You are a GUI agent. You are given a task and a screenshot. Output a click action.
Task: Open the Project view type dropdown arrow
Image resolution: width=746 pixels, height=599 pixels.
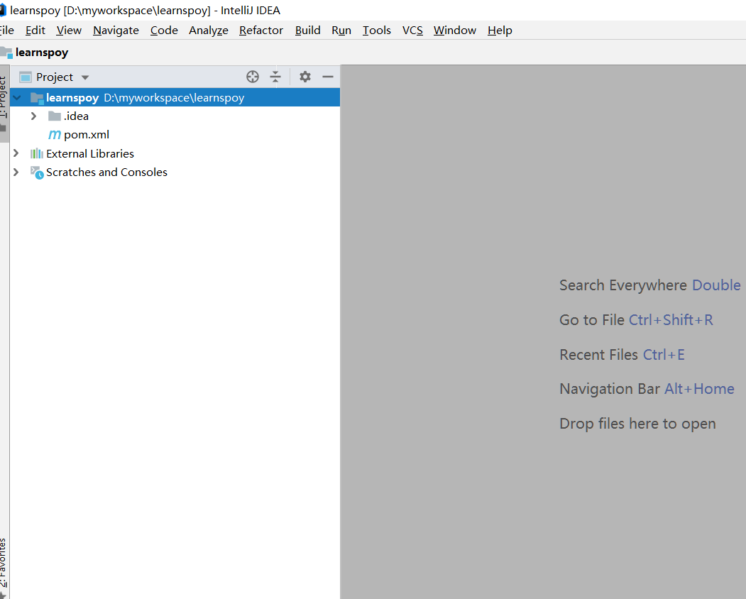pyautogui.click(x=85, y=77)
